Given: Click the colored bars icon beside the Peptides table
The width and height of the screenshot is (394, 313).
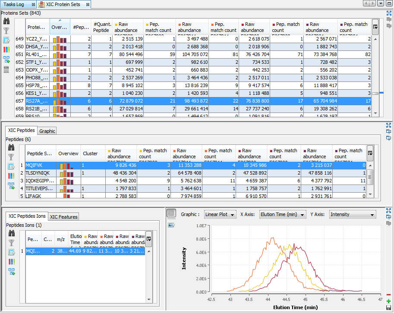Looking at the screenshot, I should coord(11,176).
